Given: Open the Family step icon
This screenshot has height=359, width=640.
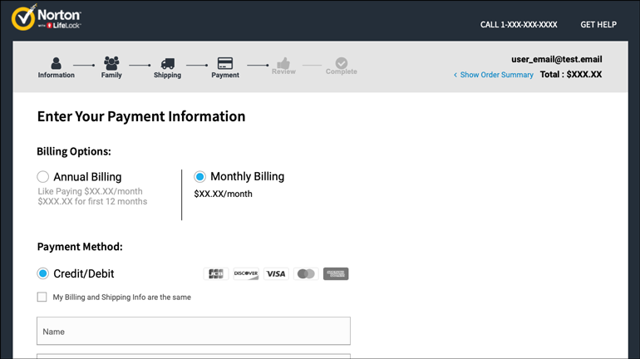Looking at the screenshot, I should (111, 63).
